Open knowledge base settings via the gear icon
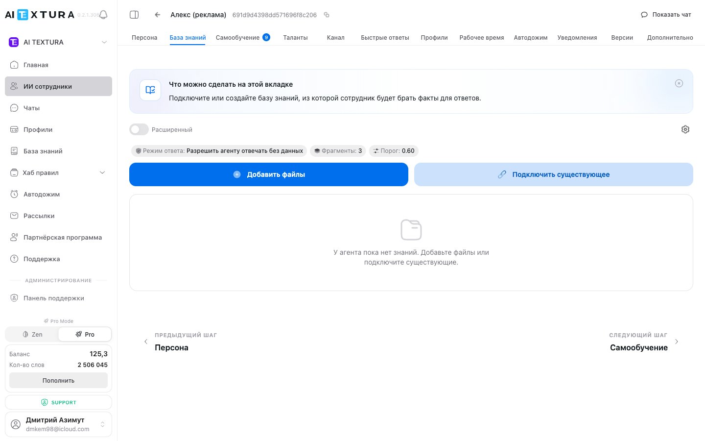The image size is (705, 441). pyautogui.click(x=685, y=129)
